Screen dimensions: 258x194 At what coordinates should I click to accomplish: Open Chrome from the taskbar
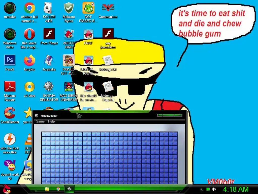coord(58,189)
